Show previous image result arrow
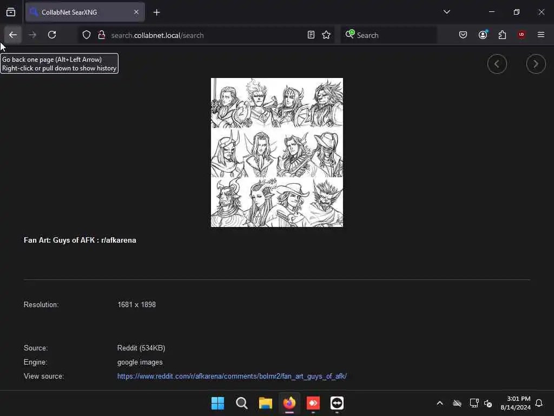 tap(497, 64)
